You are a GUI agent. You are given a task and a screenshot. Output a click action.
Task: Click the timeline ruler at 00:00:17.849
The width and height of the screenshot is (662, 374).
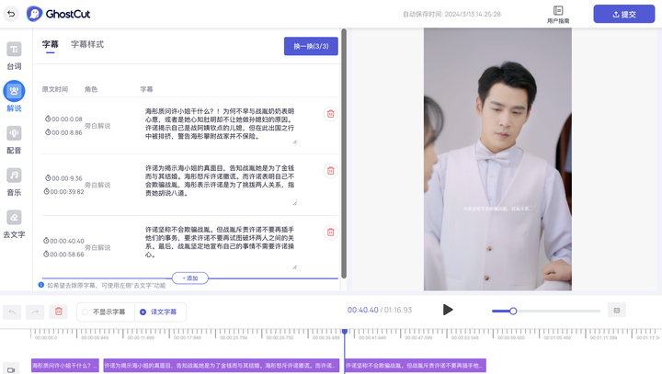187,337
